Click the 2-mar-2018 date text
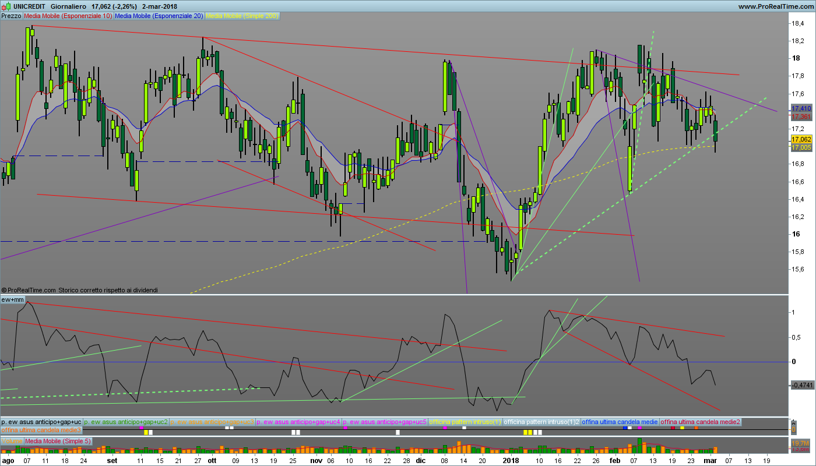This screenshot has height=466, width=816. [159, 6]
